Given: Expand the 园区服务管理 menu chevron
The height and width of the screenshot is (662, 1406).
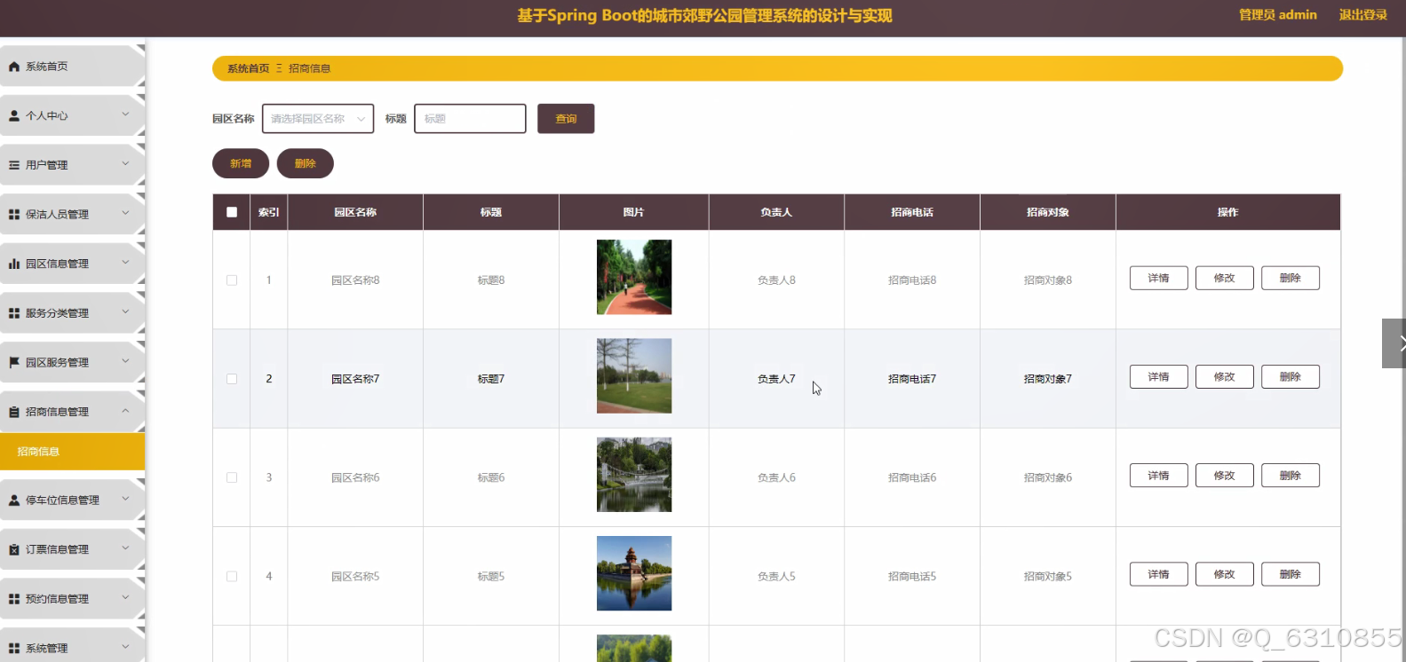Looking at the screenshot, I should tap(125, 360).
